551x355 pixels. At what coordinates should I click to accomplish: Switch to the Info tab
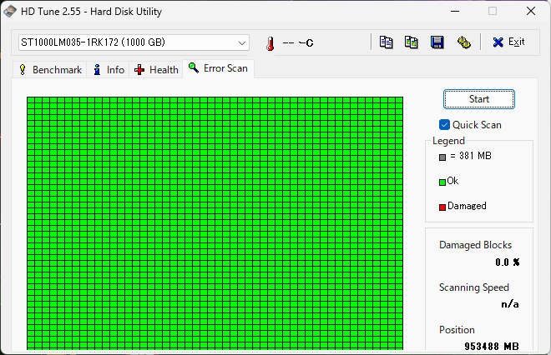[x=109, y=70]
